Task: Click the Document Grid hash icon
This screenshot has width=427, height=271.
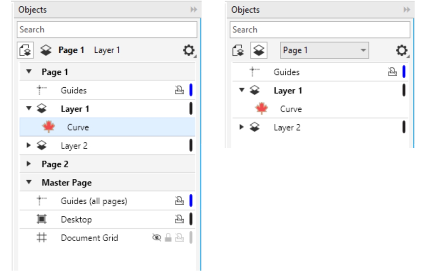Action: coord(41,238)
